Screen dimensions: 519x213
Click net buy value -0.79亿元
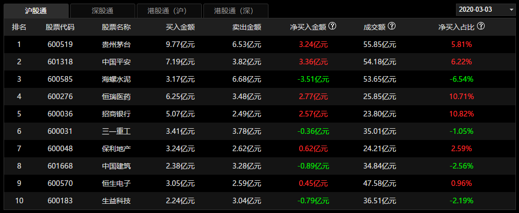click(313, 200)
